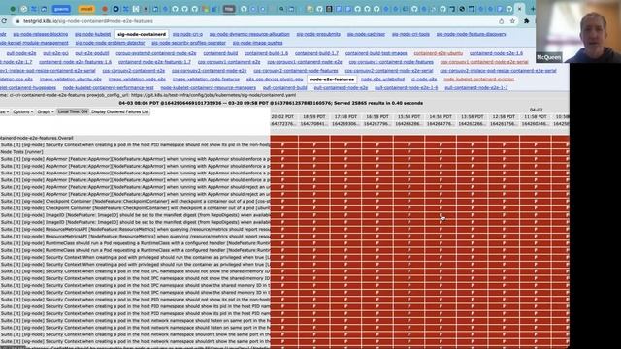Viewport: 621px width, 349px height.
Task: Open sig-node-cri-o dashboard
Action: click(187, 35)
